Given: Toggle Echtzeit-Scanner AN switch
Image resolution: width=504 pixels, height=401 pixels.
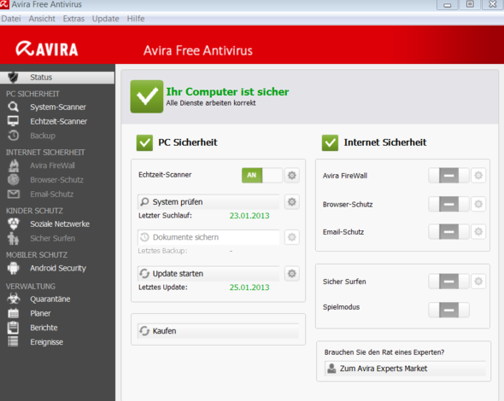Looking at the screenshot, I should tap(262, 175).
